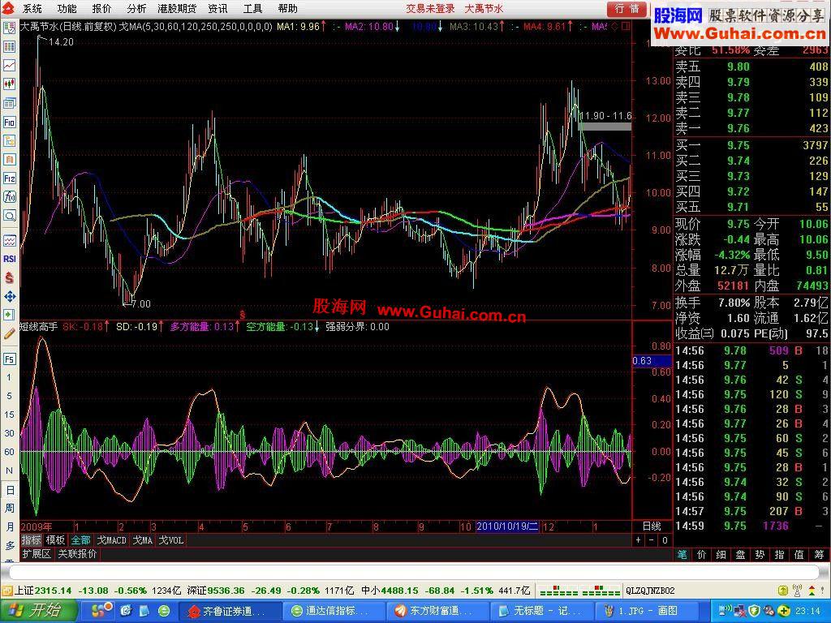831x623 pixels.
Task: Open the 资讯 menu
Action: [x=217, y=8]
